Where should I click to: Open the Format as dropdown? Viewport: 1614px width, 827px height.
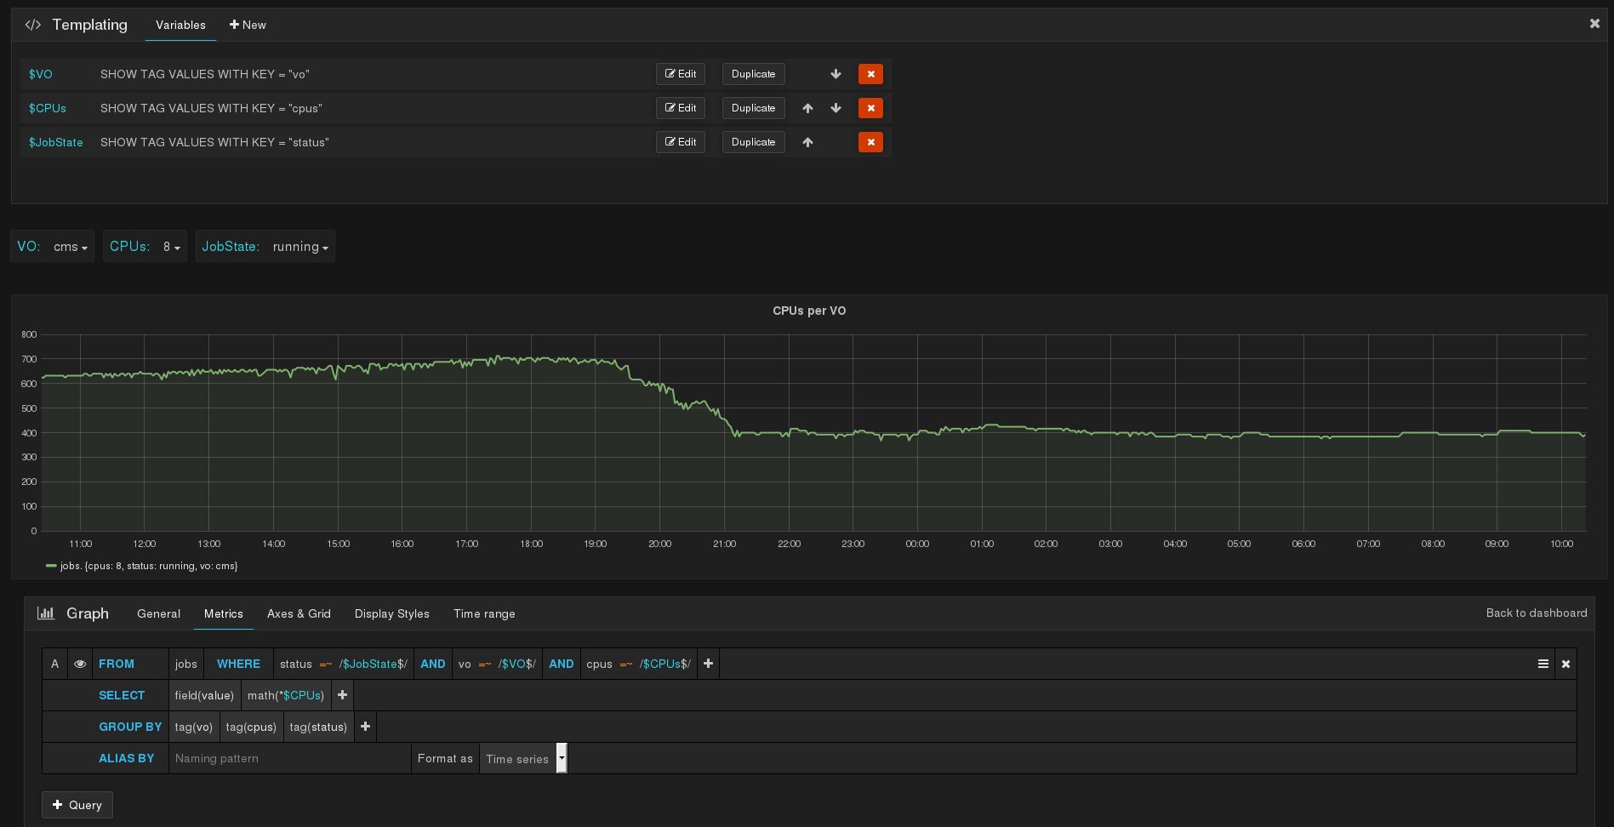point(521,758)
